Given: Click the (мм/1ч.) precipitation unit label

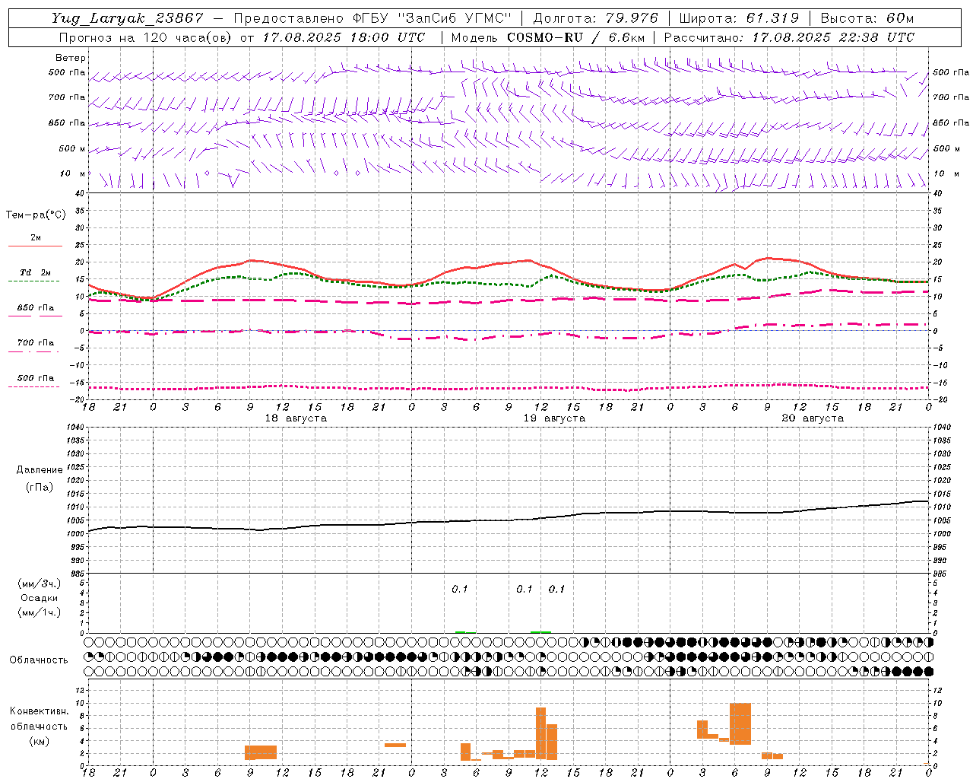Looking at the screenshot, I should (x=40, y=612).
